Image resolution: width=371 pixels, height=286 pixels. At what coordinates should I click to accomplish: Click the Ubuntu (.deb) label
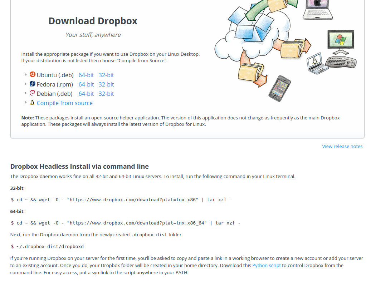(x=55, y=75)
